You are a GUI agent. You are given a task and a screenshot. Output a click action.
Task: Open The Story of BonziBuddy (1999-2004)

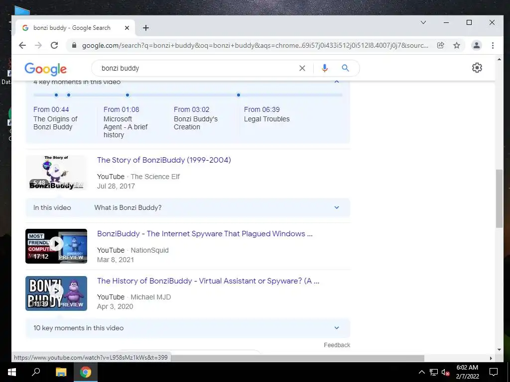coord(164,160)
